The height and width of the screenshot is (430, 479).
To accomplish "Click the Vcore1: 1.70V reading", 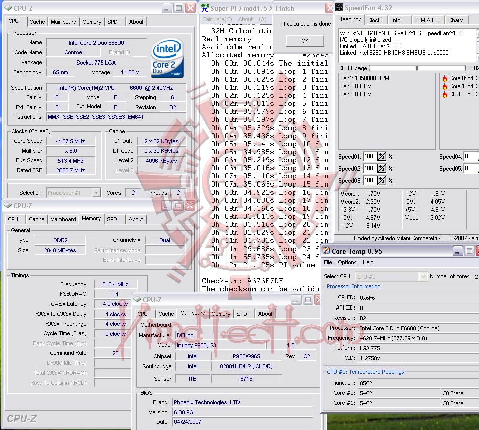I will (x=361, y=193).
